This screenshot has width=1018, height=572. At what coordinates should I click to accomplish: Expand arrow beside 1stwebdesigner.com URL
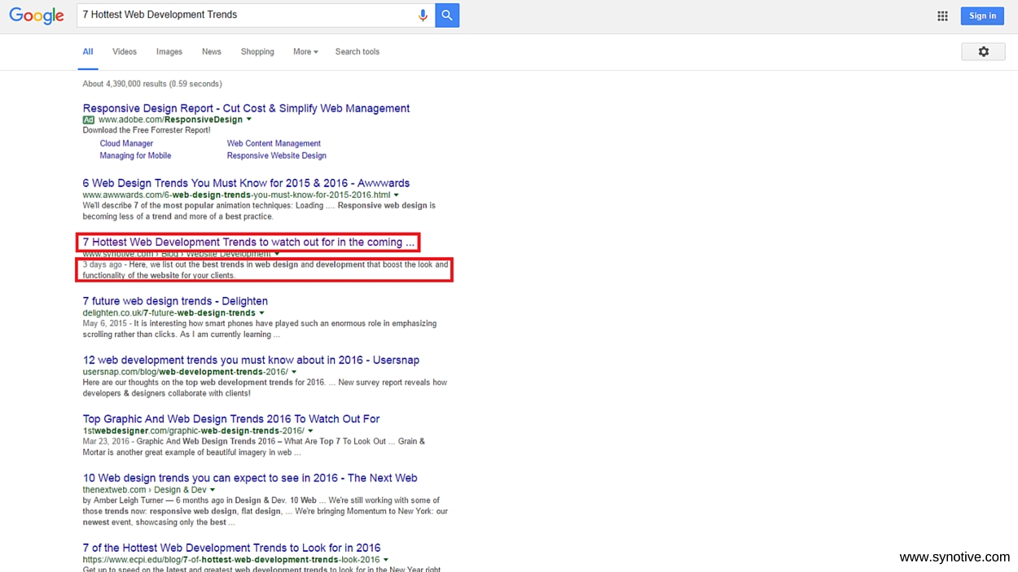(311, 431)
